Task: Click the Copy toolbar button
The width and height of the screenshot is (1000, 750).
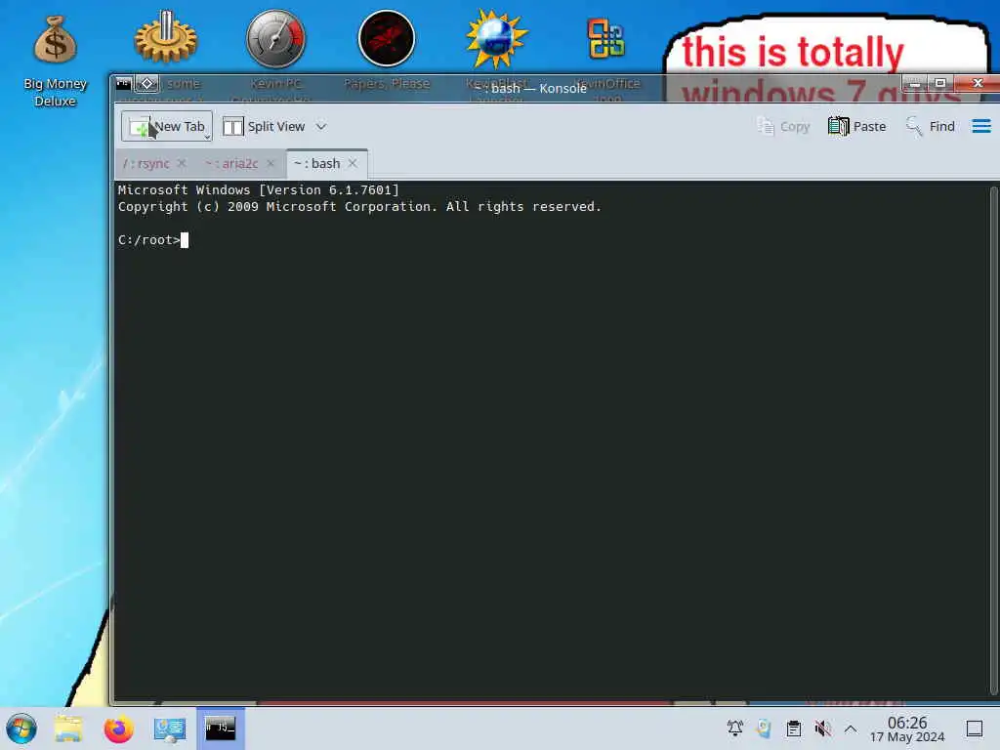Action: tap(783, 126)
